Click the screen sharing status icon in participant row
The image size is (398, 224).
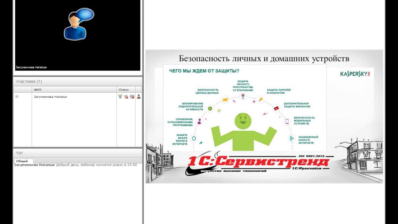[x=132, y=97]
